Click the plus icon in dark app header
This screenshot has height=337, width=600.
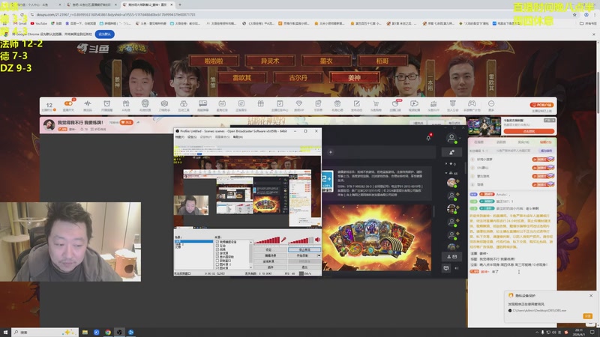pos(331,152)
